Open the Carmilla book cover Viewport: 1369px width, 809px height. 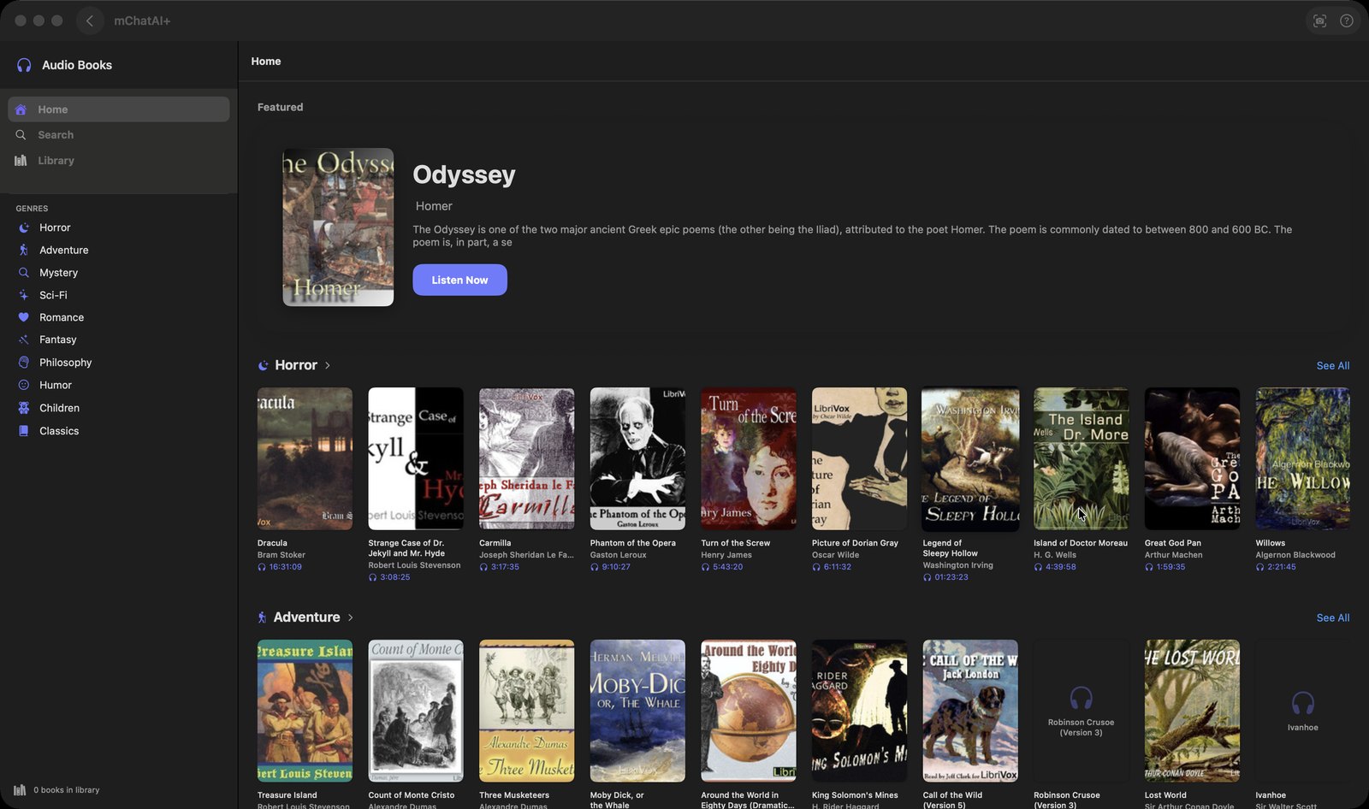(526, 458)
